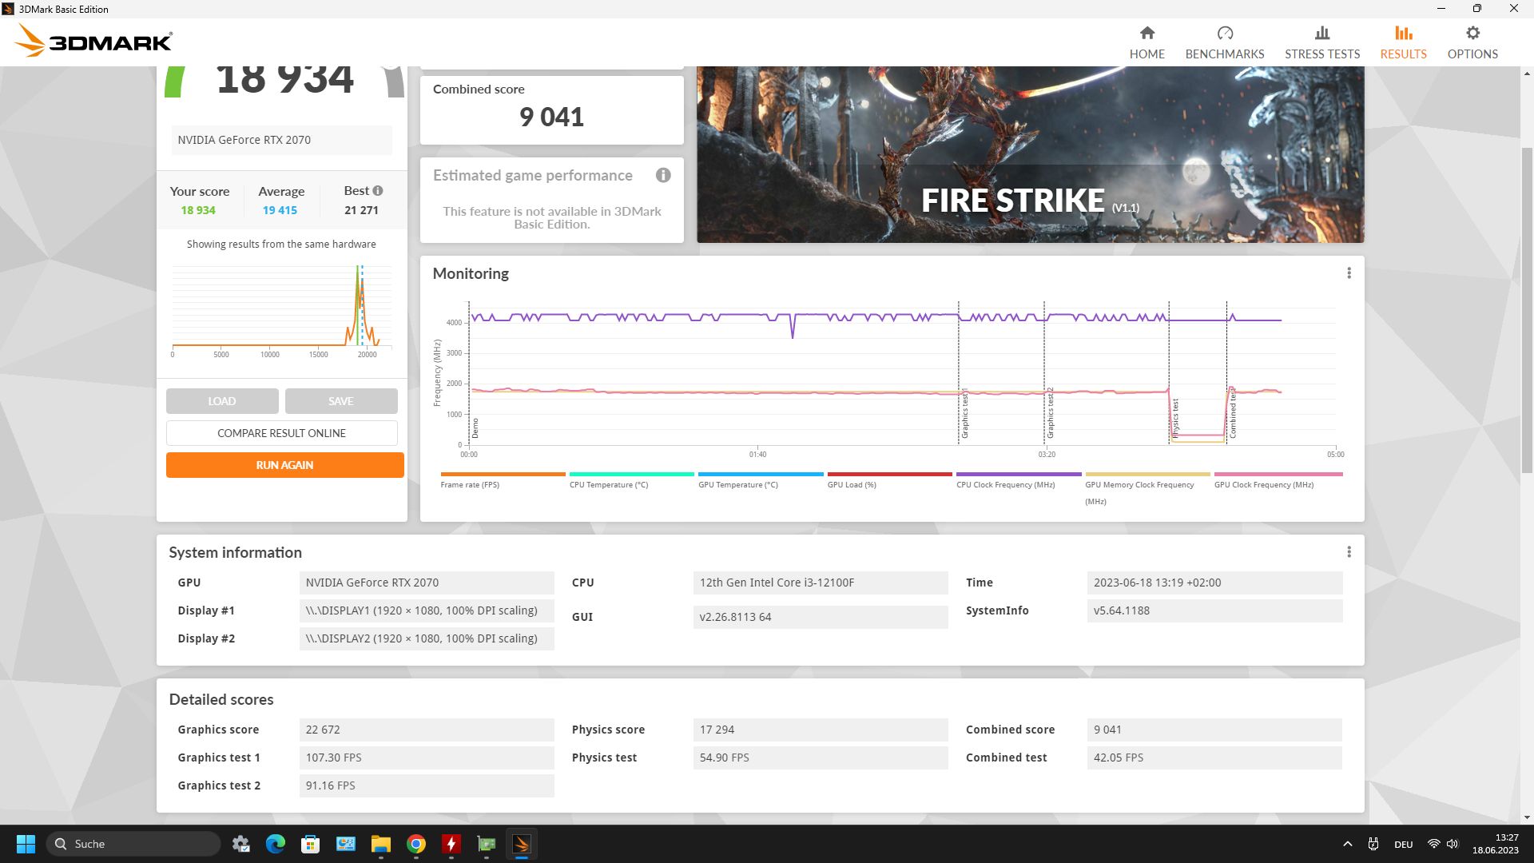This screenshot has height=863, width=1534.
Task: Open the Monitoring panel three-dot menu
Action: point(1349,273)
